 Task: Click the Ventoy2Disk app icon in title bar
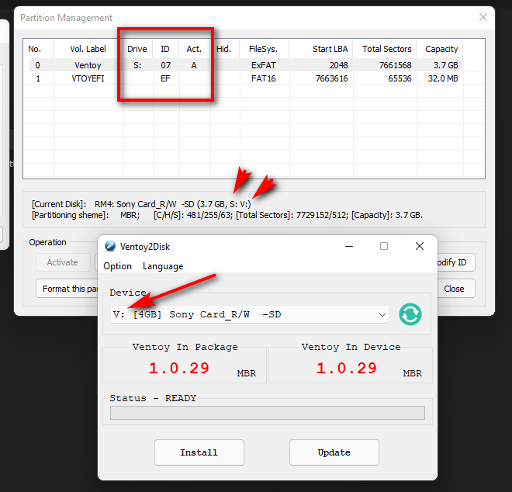click(110, 246)
